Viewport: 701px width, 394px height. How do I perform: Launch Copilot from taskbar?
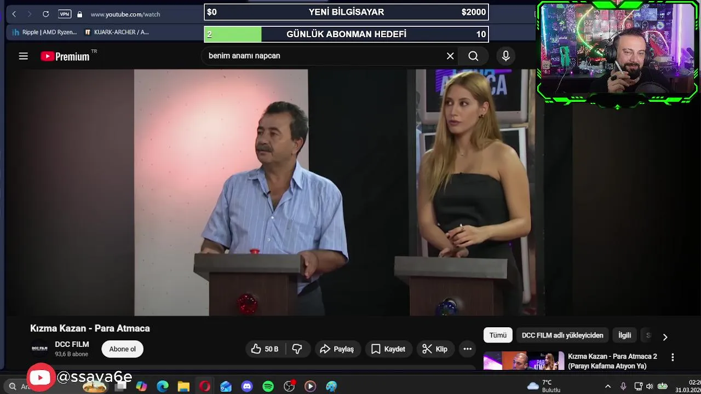click(x=141, y=386)
